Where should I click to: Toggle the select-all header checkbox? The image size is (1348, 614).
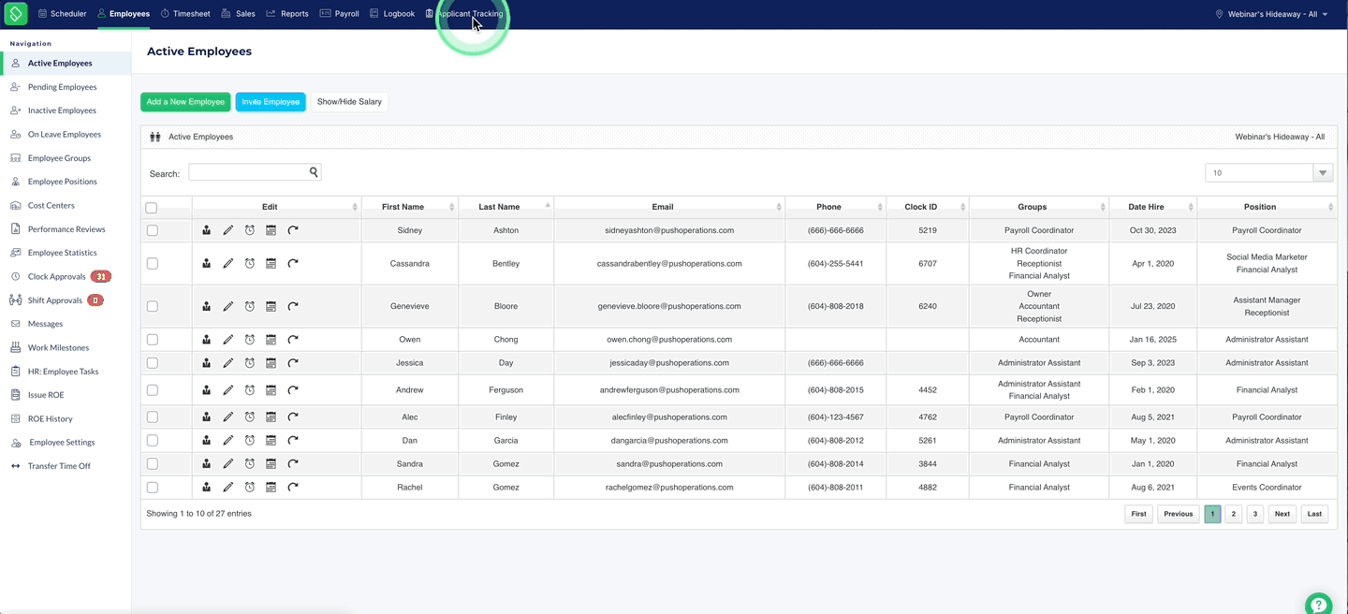pyautogui.click(x=152, y=208)
